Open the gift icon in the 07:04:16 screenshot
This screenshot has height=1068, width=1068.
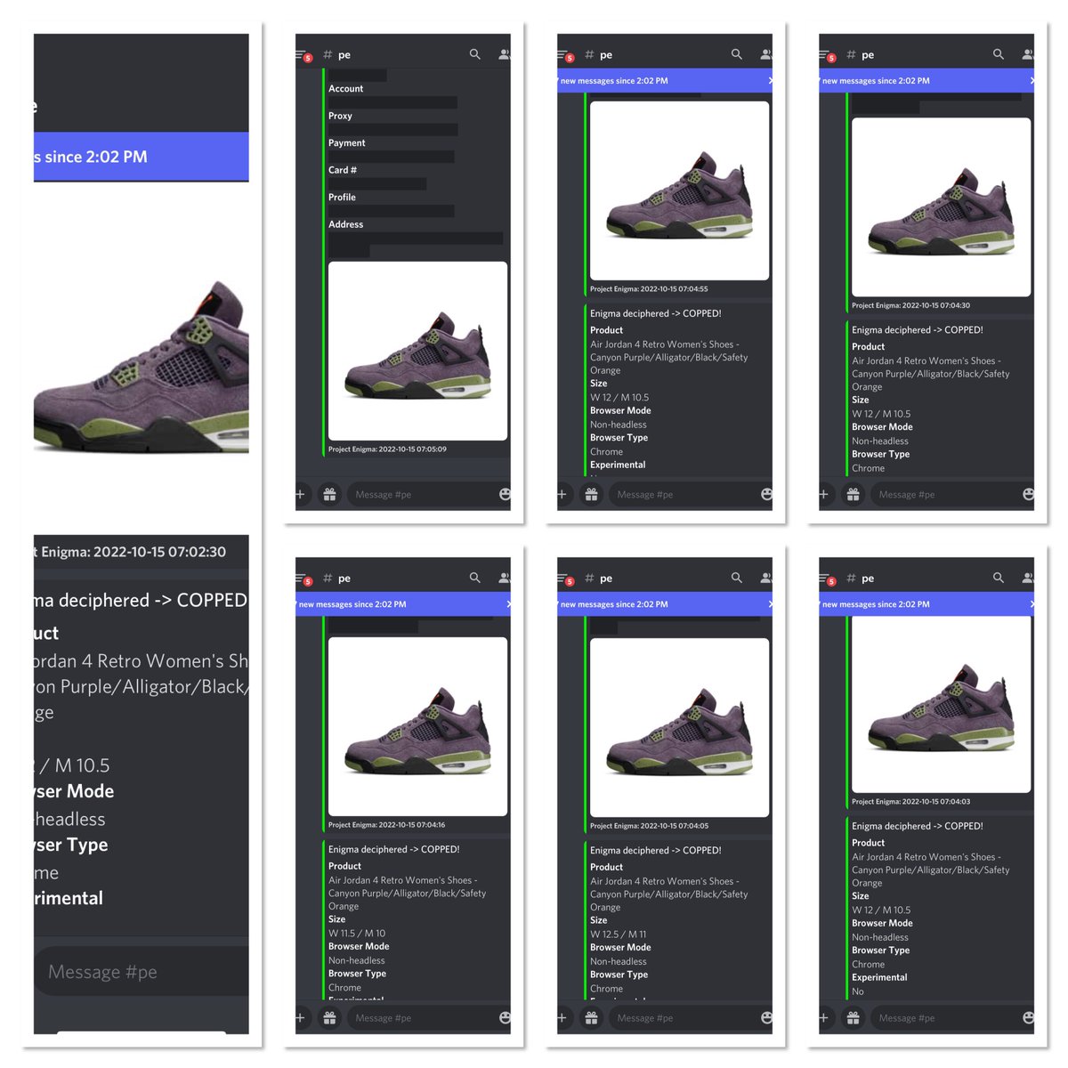pos(329,1017)
